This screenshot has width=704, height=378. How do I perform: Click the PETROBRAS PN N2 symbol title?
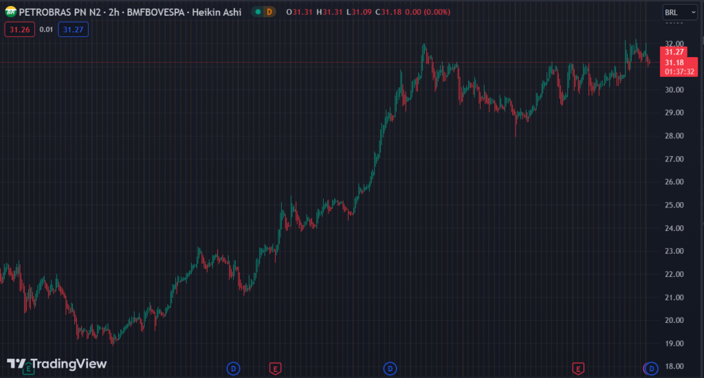click(60, 12)
